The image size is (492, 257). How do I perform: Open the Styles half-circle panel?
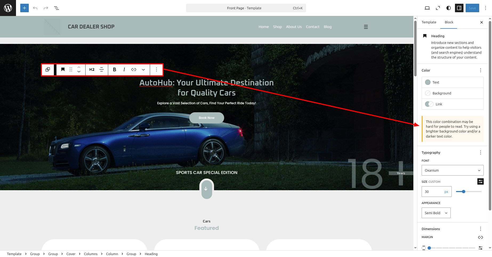pos(449,8)
